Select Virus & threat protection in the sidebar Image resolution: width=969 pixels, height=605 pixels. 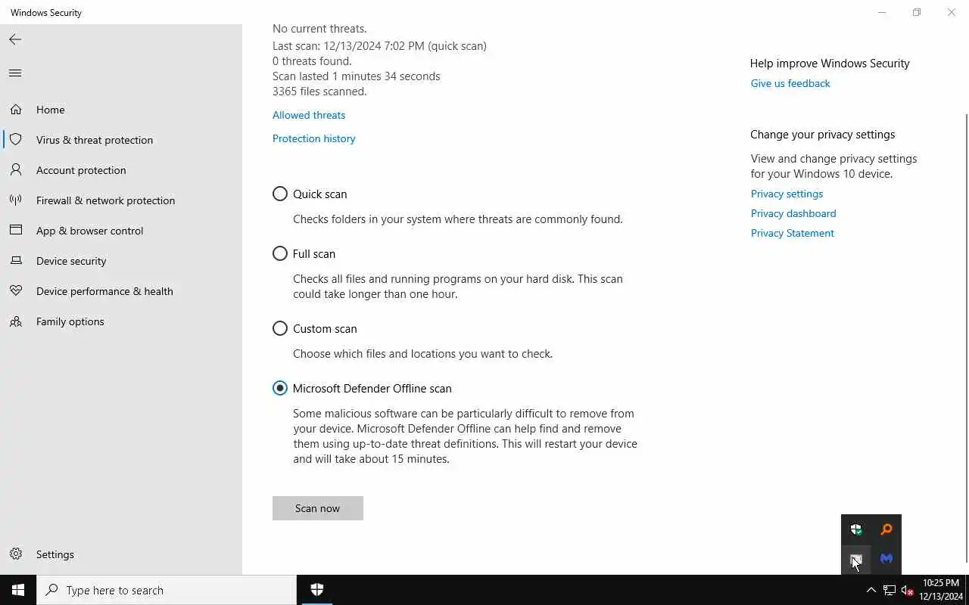coord(121,140)
